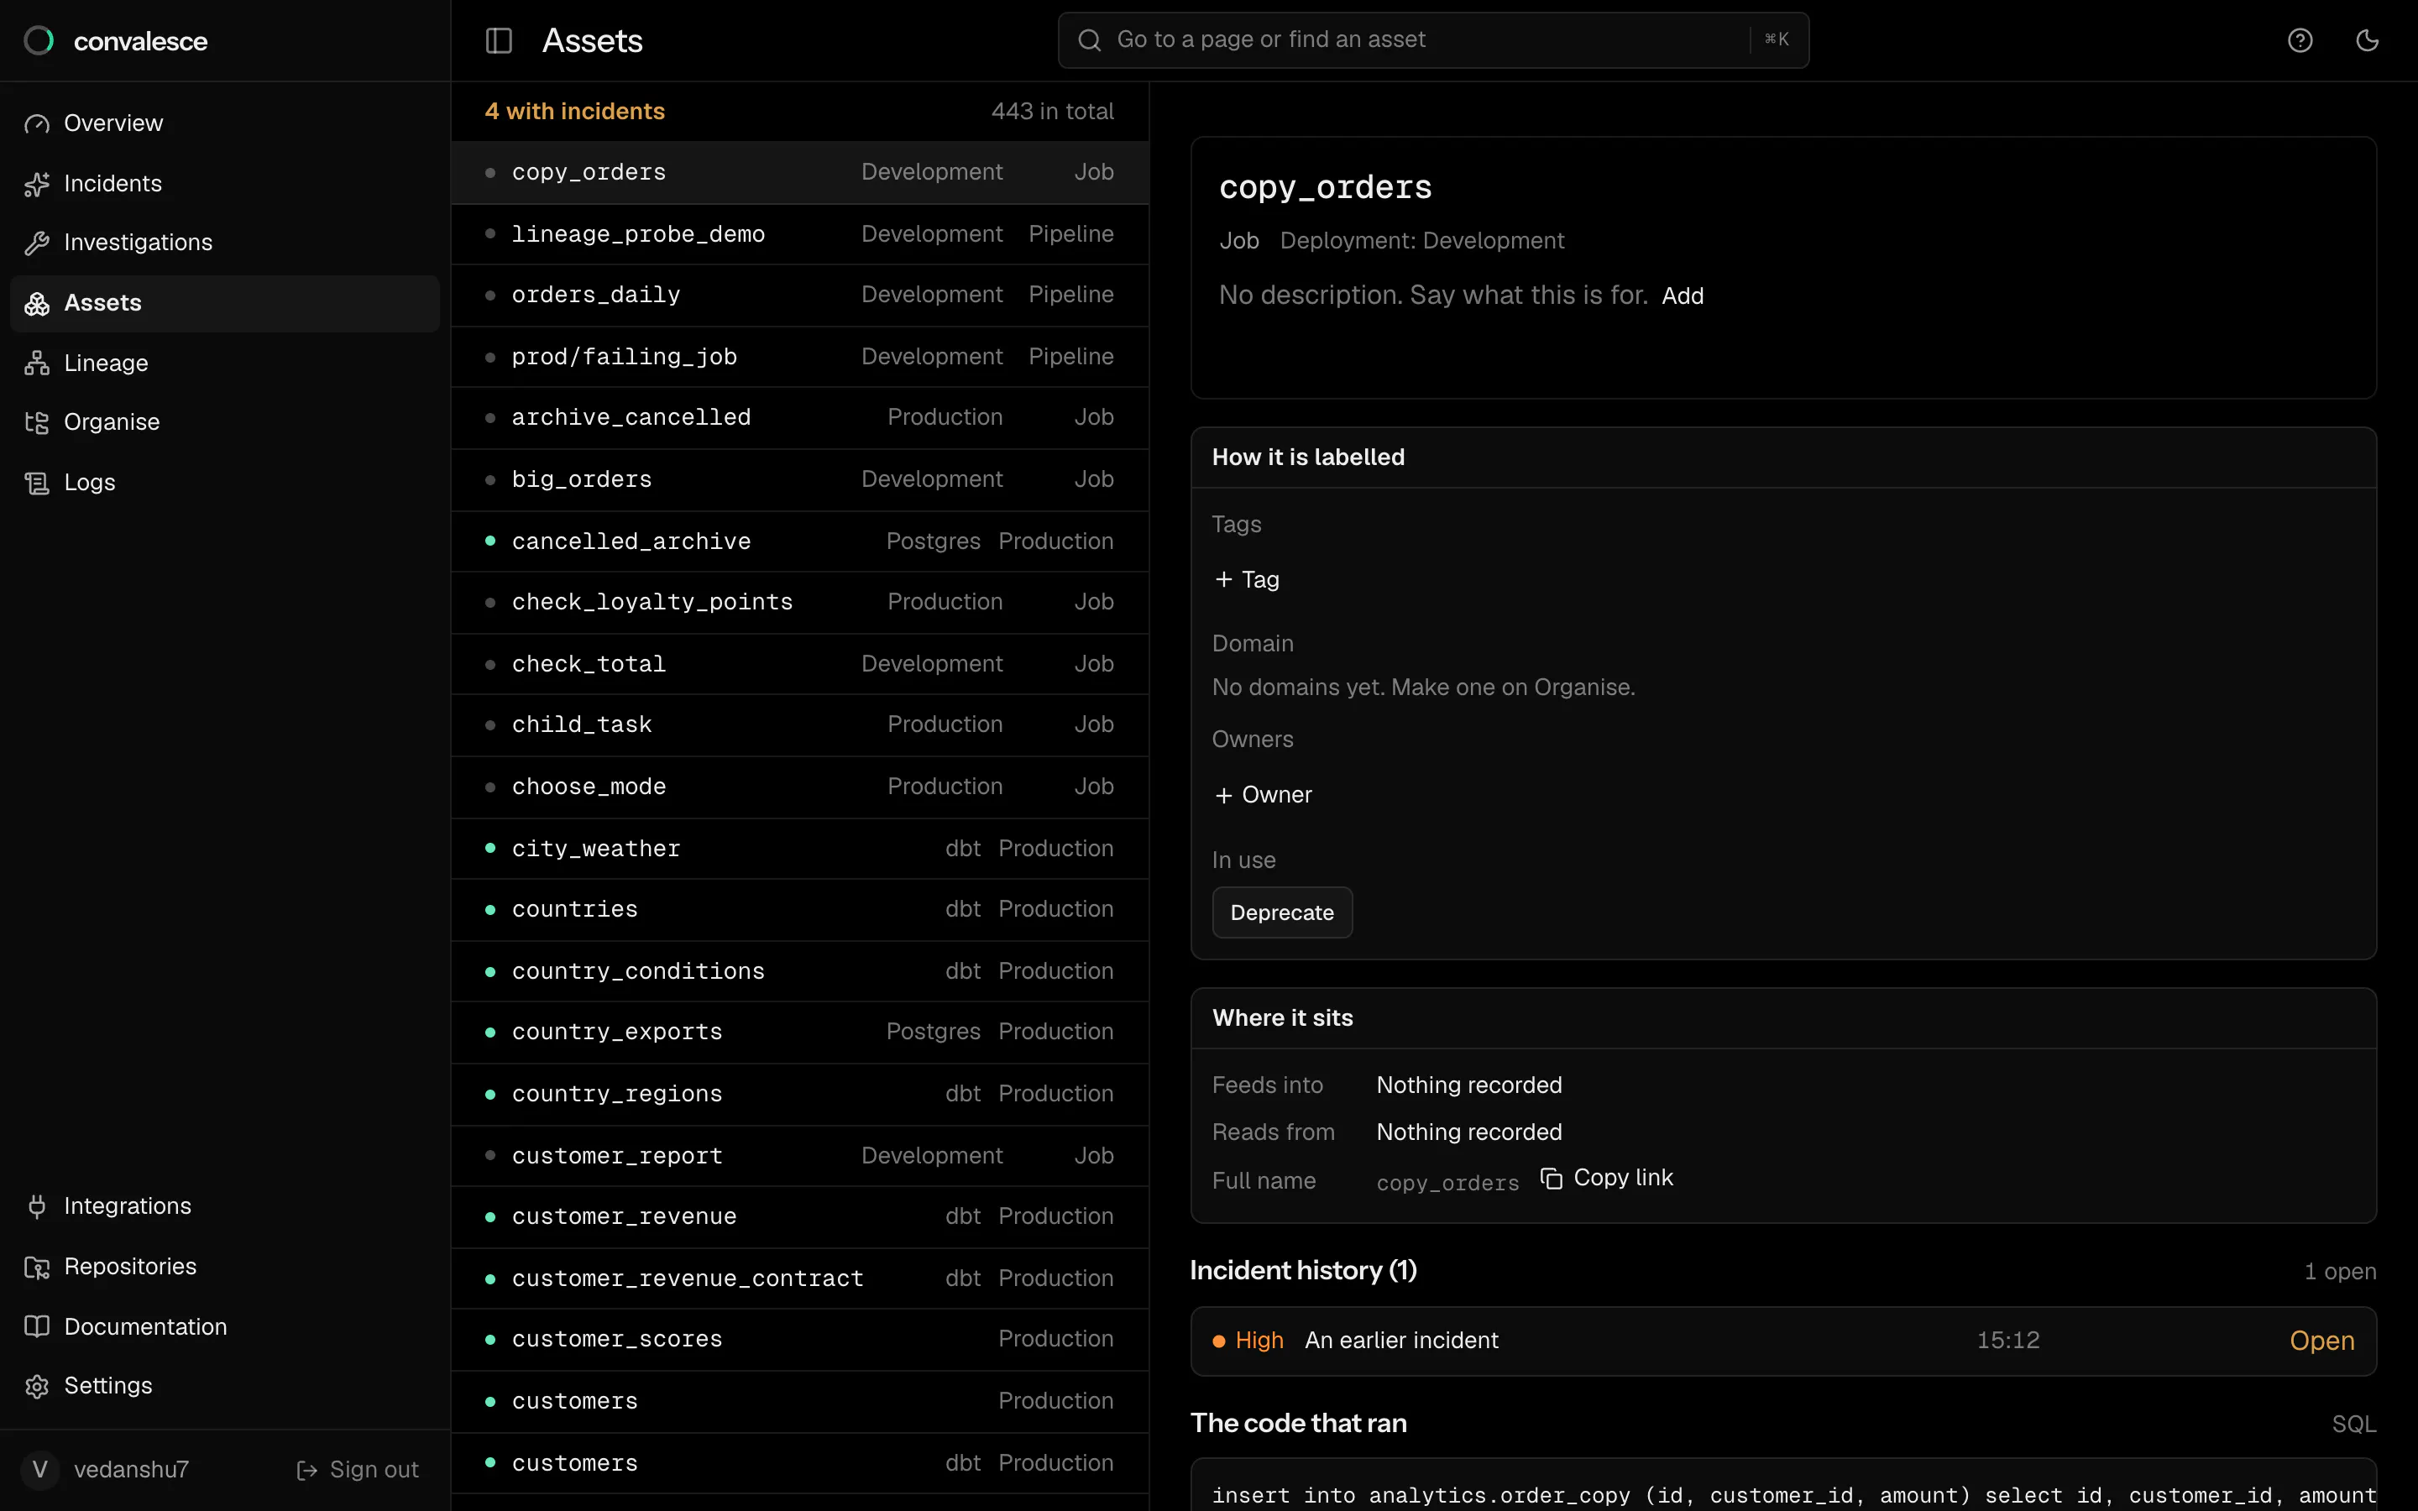Open the Assets menu item

tap(225, 304)
